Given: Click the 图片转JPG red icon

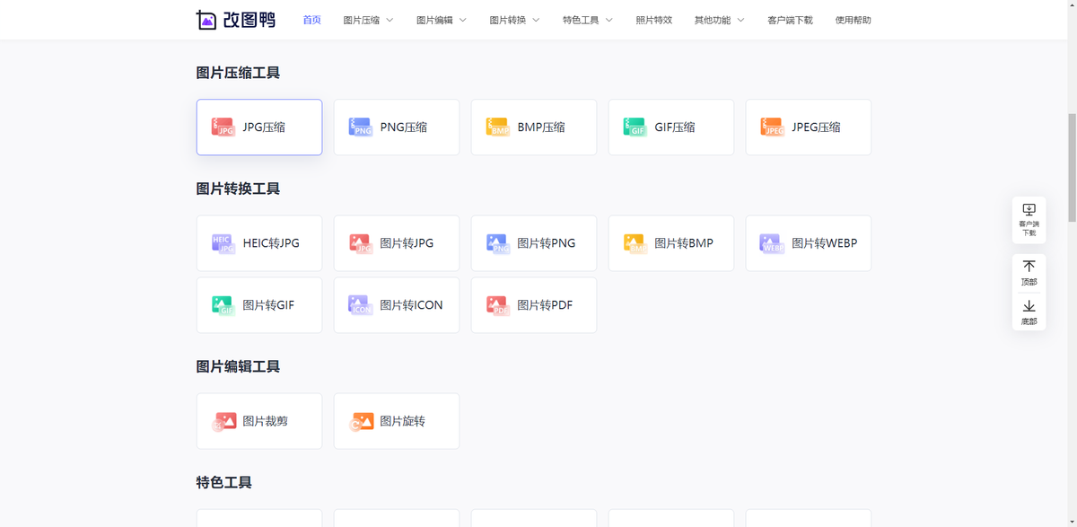Looking at the screenshot, I should pyautogui.click(x=360, y=243).
